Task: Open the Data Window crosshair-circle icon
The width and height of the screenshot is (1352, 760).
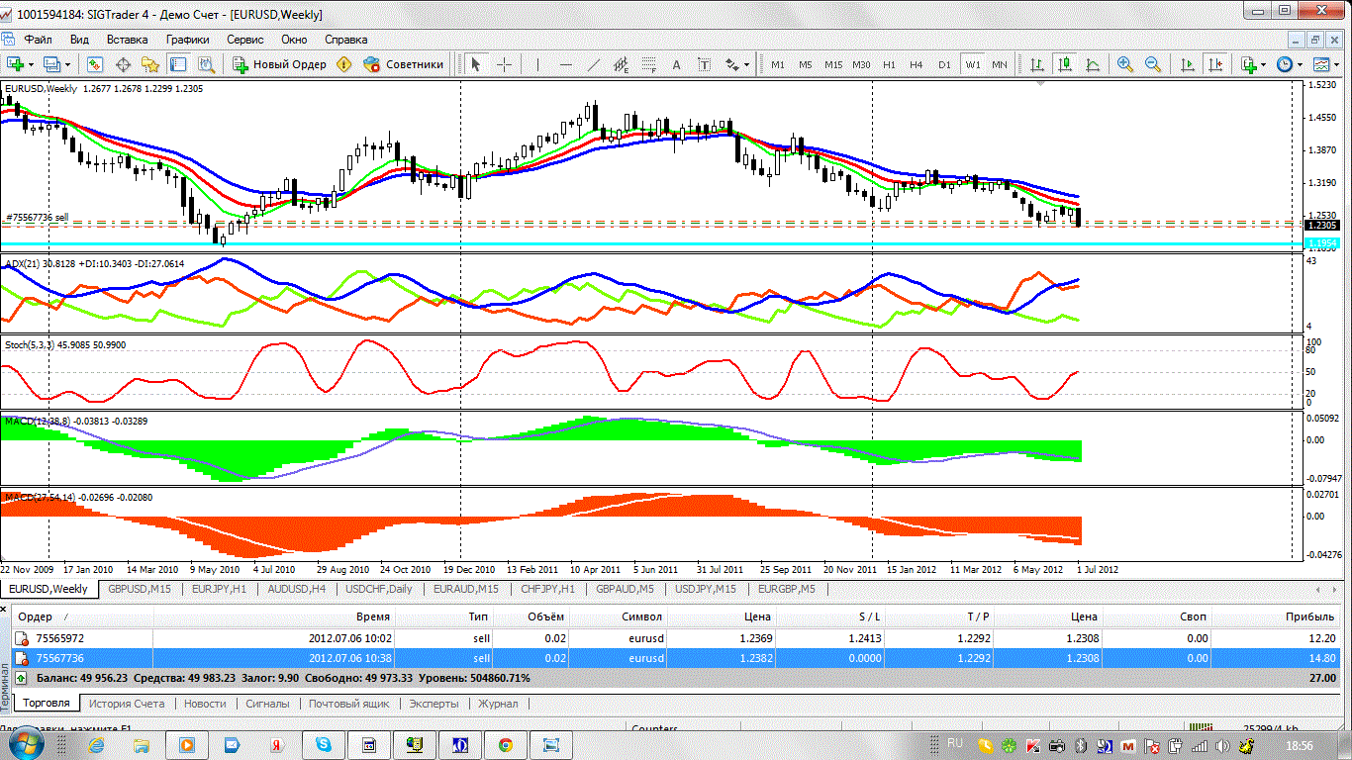Action: [124, 64]
